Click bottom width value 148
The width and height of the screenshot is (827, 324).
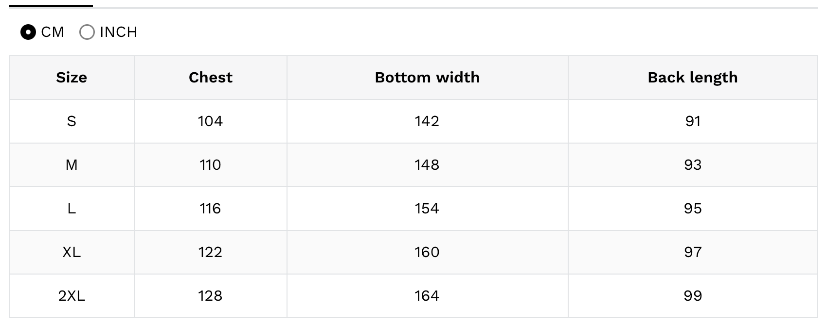tap(427, 165)
